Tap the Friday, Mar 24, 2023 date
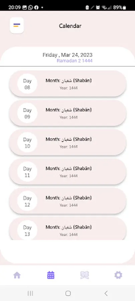Viewport: 135px width, 301px height. 67,55
